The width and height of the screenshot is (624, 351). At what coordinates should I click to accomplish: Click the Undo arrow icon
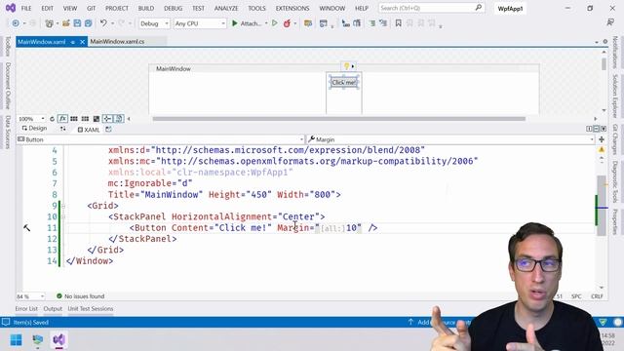tap(103, 23)
